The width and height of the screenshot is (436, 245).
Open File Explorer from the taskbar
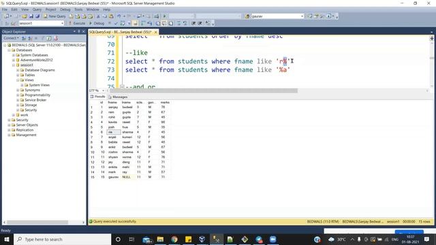pos(161,240)
